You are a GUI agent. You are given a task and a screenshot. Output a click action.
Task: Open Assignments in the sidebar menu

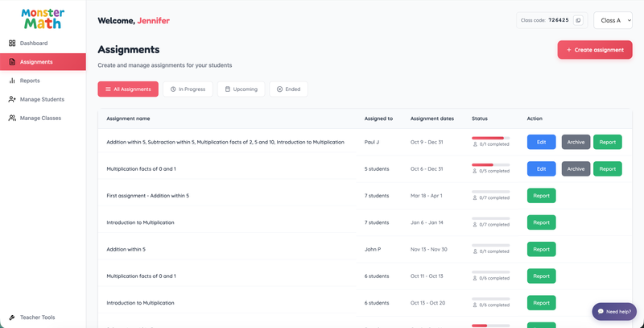tap(43, 62)
